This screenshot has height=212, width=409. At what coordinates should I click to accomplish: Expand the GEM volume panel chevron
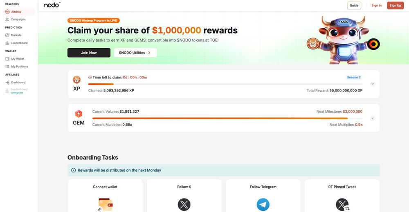373,118
